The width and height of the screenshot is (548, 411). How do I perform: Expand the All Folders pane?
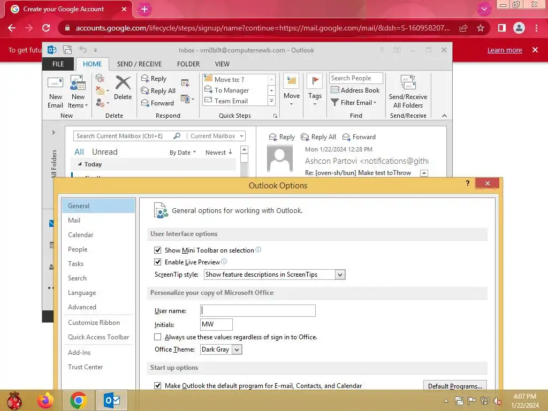click(54, 133)
